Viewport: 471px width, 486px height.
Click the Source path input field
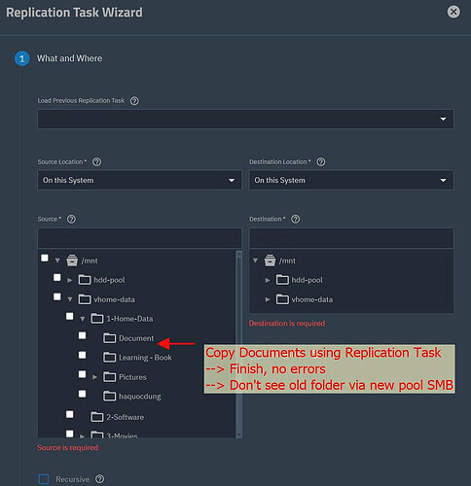(x=139, y=238)
